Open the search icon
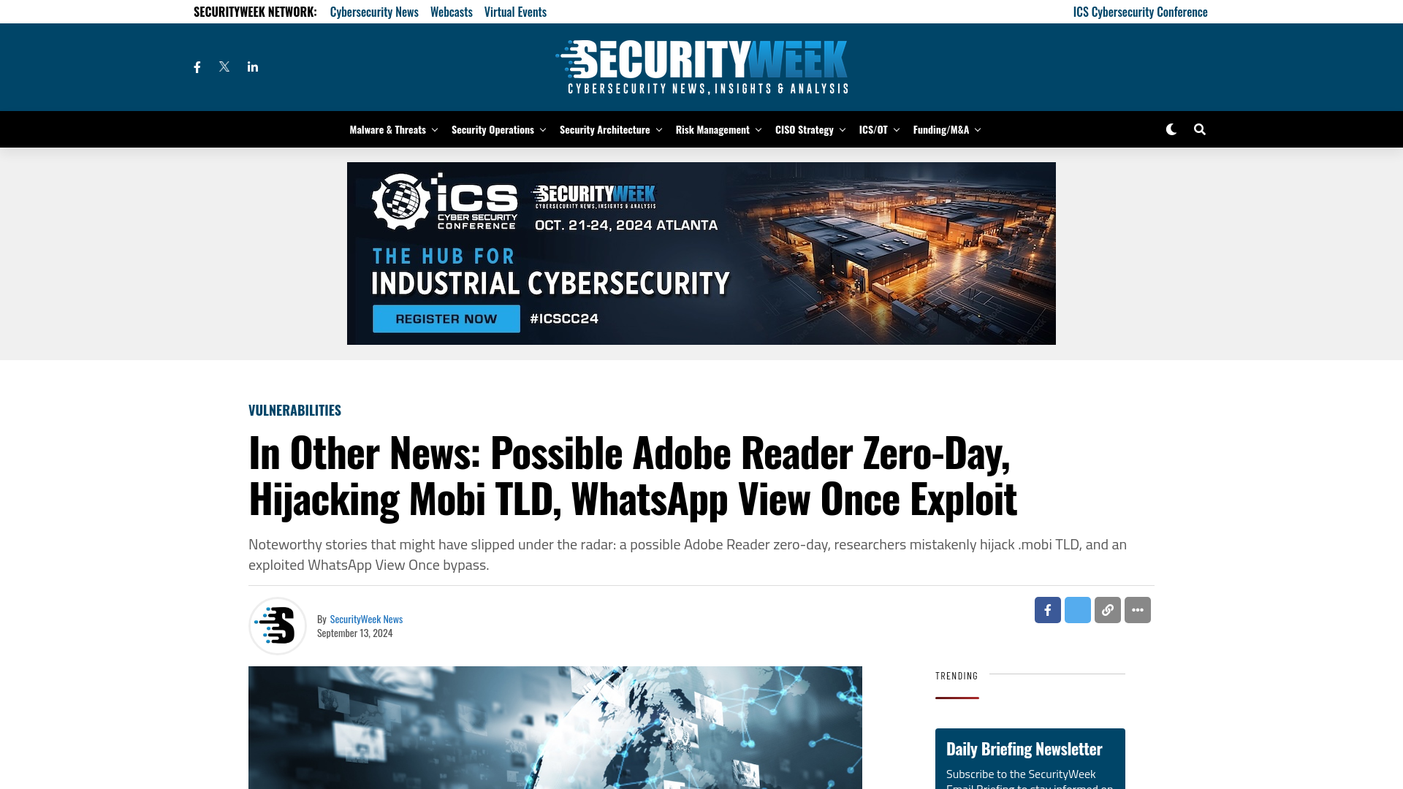The width and height of the screenshot is (1403, 789). 1200,129
